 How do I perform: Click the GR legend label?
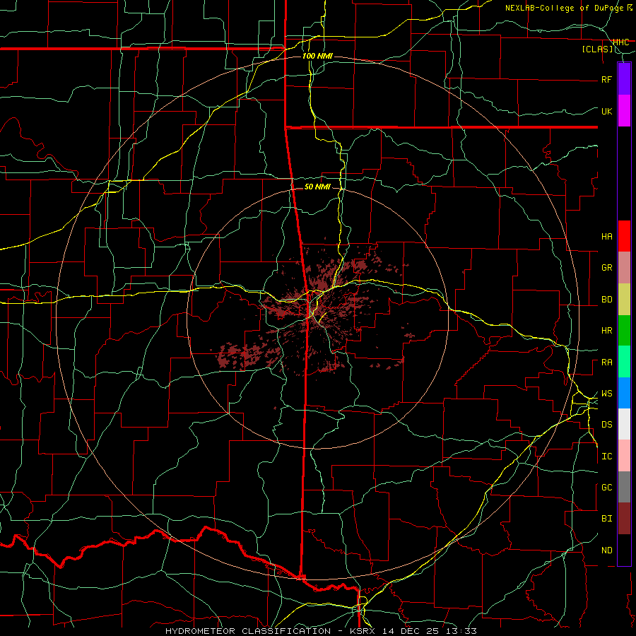click(607, 268)
